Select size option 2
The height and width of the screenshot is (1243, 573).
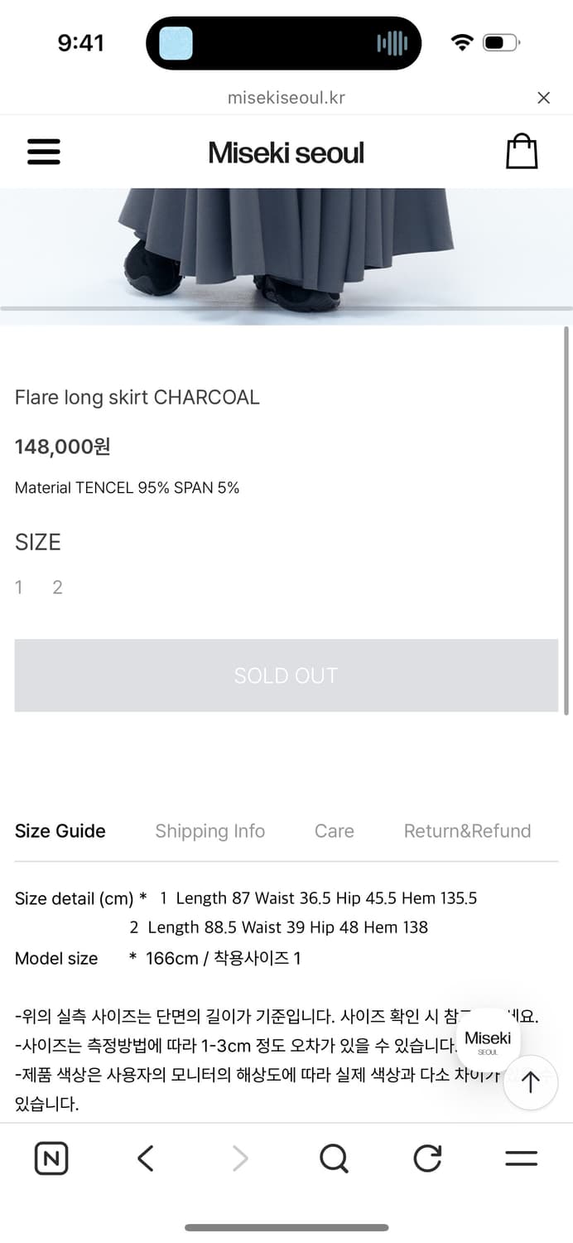57,588
